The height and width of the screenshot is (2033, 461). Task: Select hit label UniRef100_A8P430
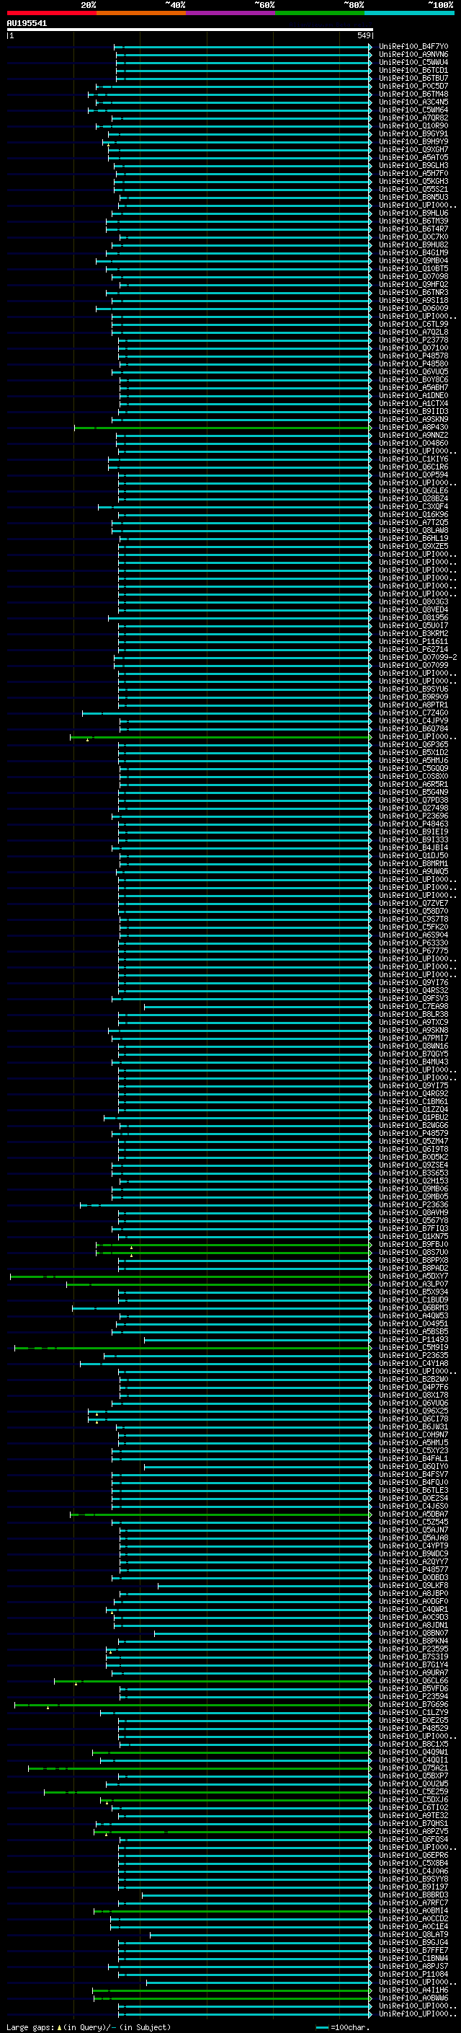click(413, 427)
